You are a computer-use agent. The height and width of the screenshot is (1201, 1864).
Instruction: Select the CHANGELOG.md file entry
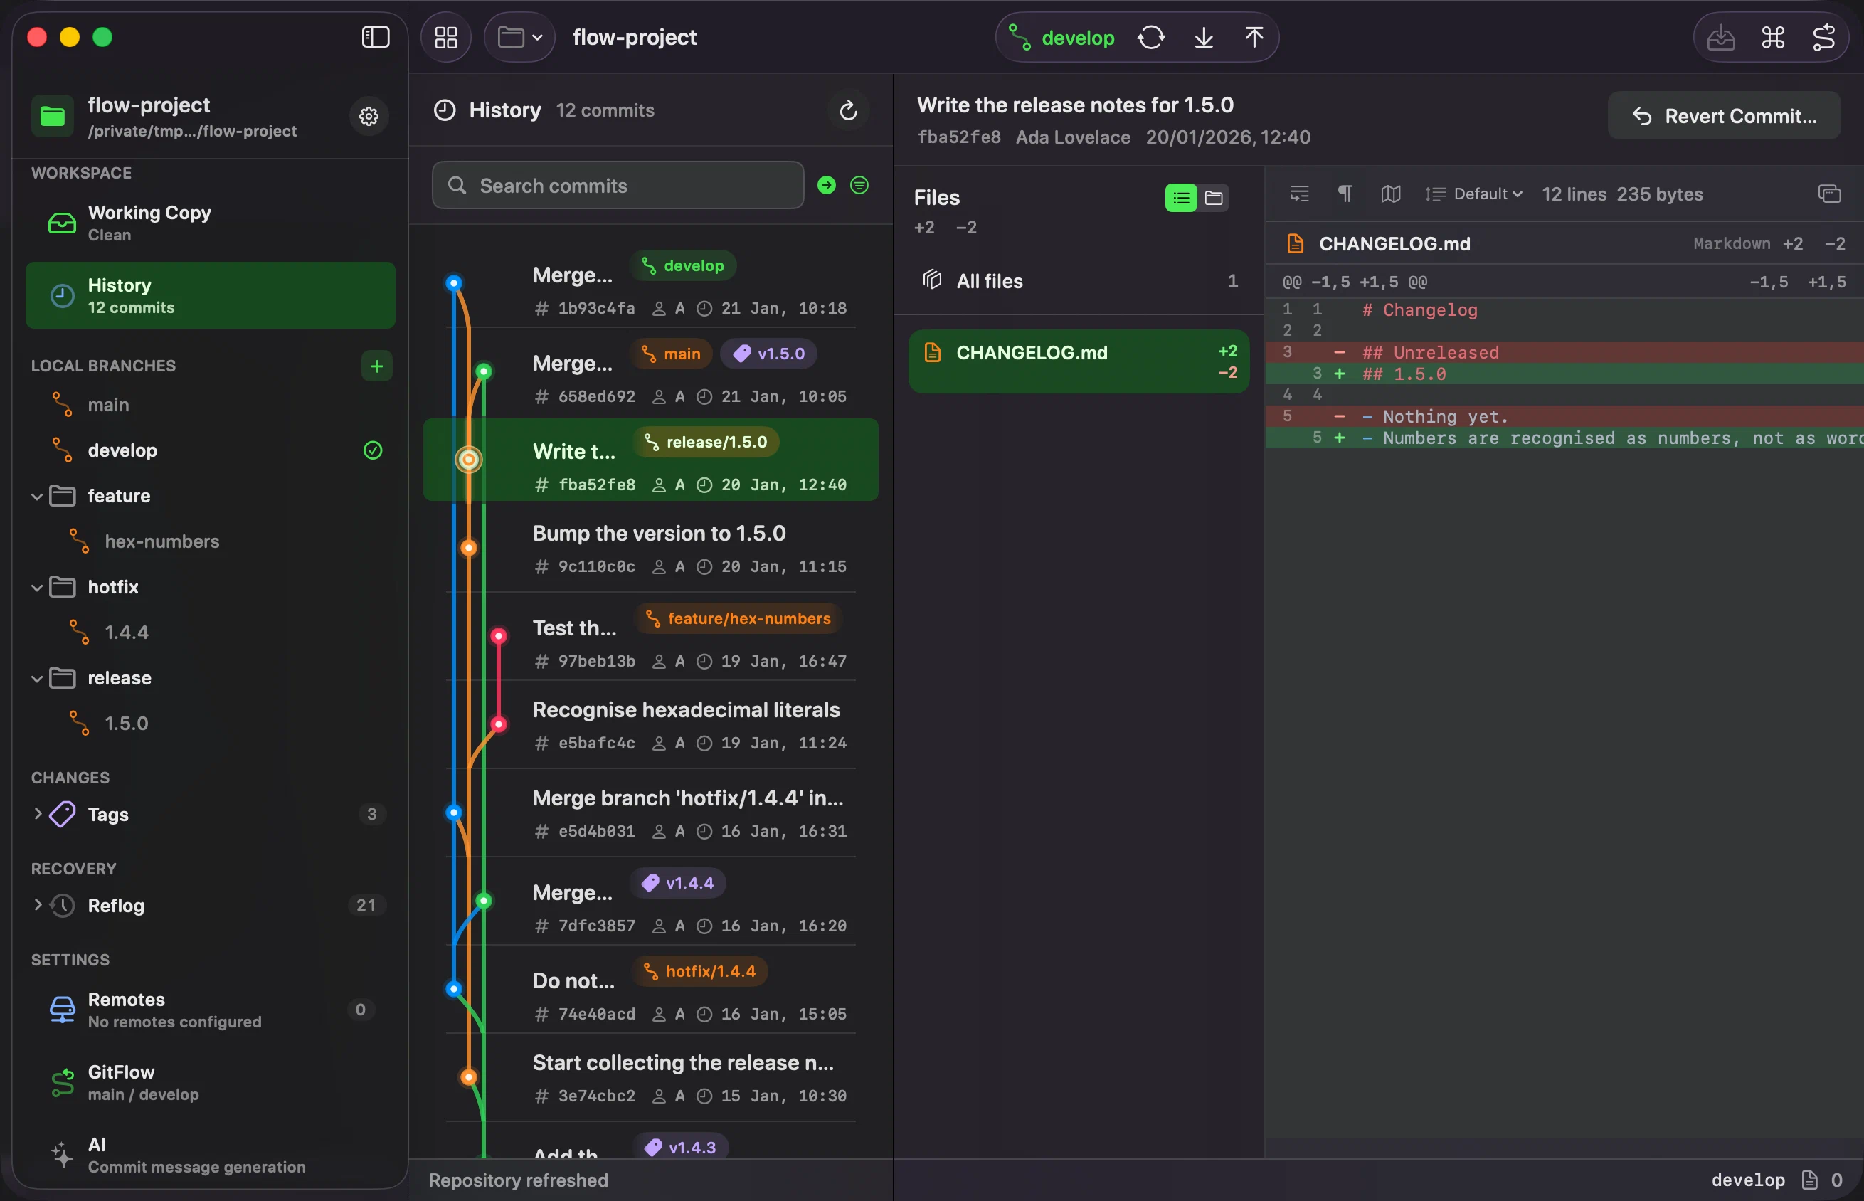pos(1079,362)
